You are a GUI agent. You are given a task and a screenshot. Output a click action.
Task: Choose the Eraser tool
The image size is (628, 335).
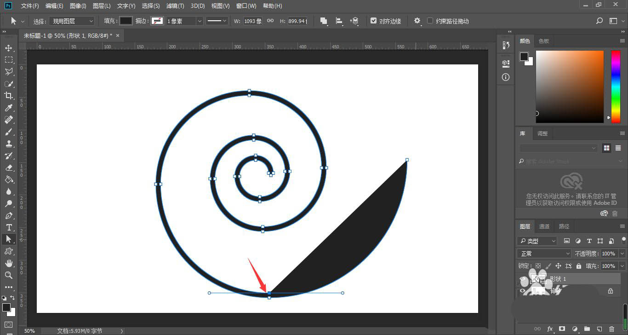[x=8, y=168]
